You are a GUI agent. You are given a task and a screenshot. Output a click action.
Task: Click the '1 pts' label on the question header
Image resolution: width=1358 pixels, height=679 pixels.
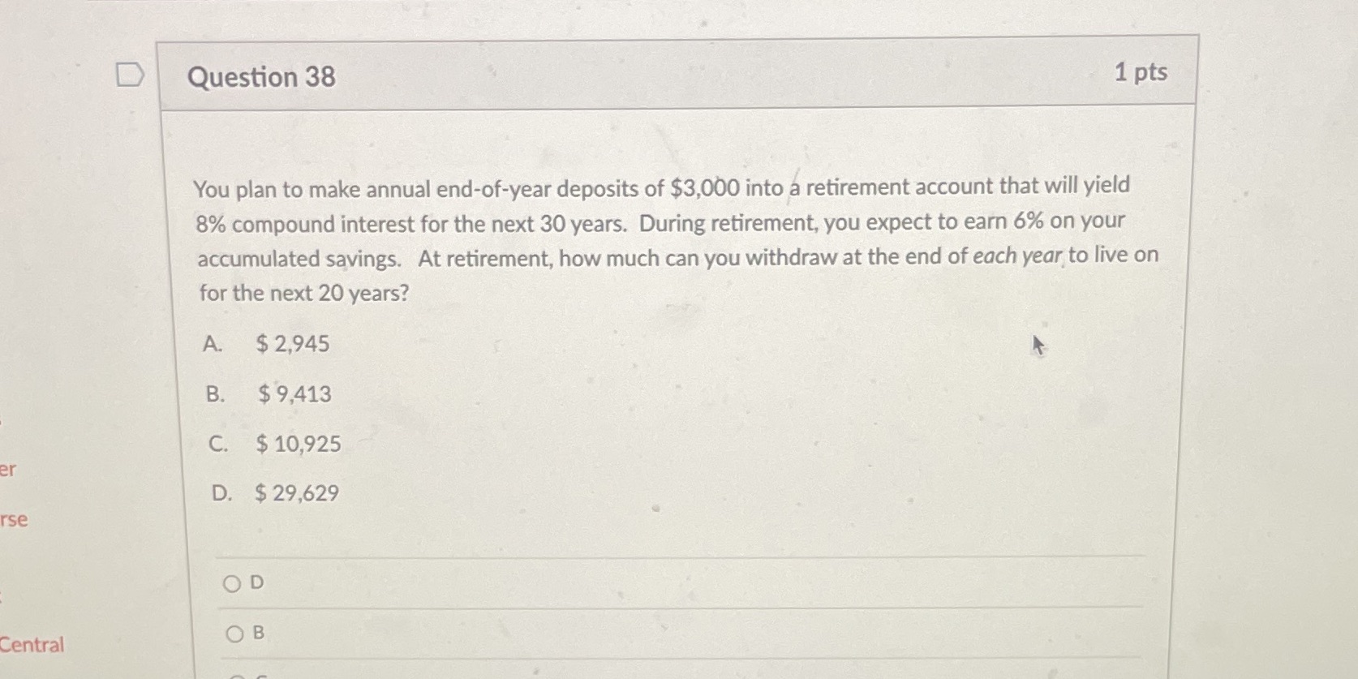pyautogui.click(x=1141, y=73)
